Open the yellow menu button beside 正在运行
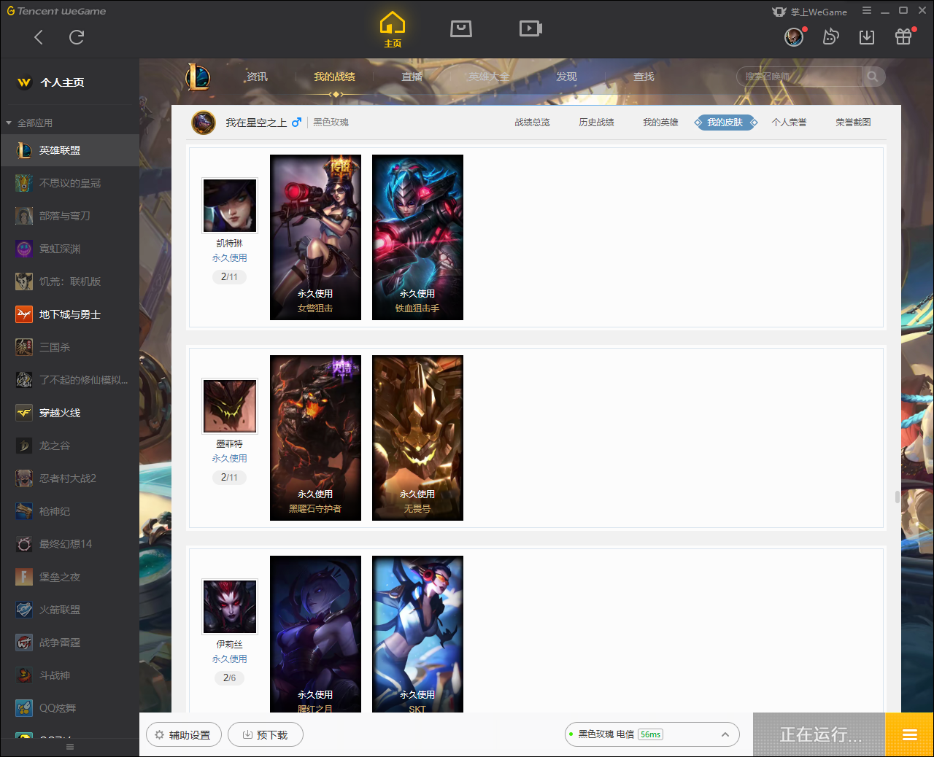This screenshot has height=757, width=934. 909,734
